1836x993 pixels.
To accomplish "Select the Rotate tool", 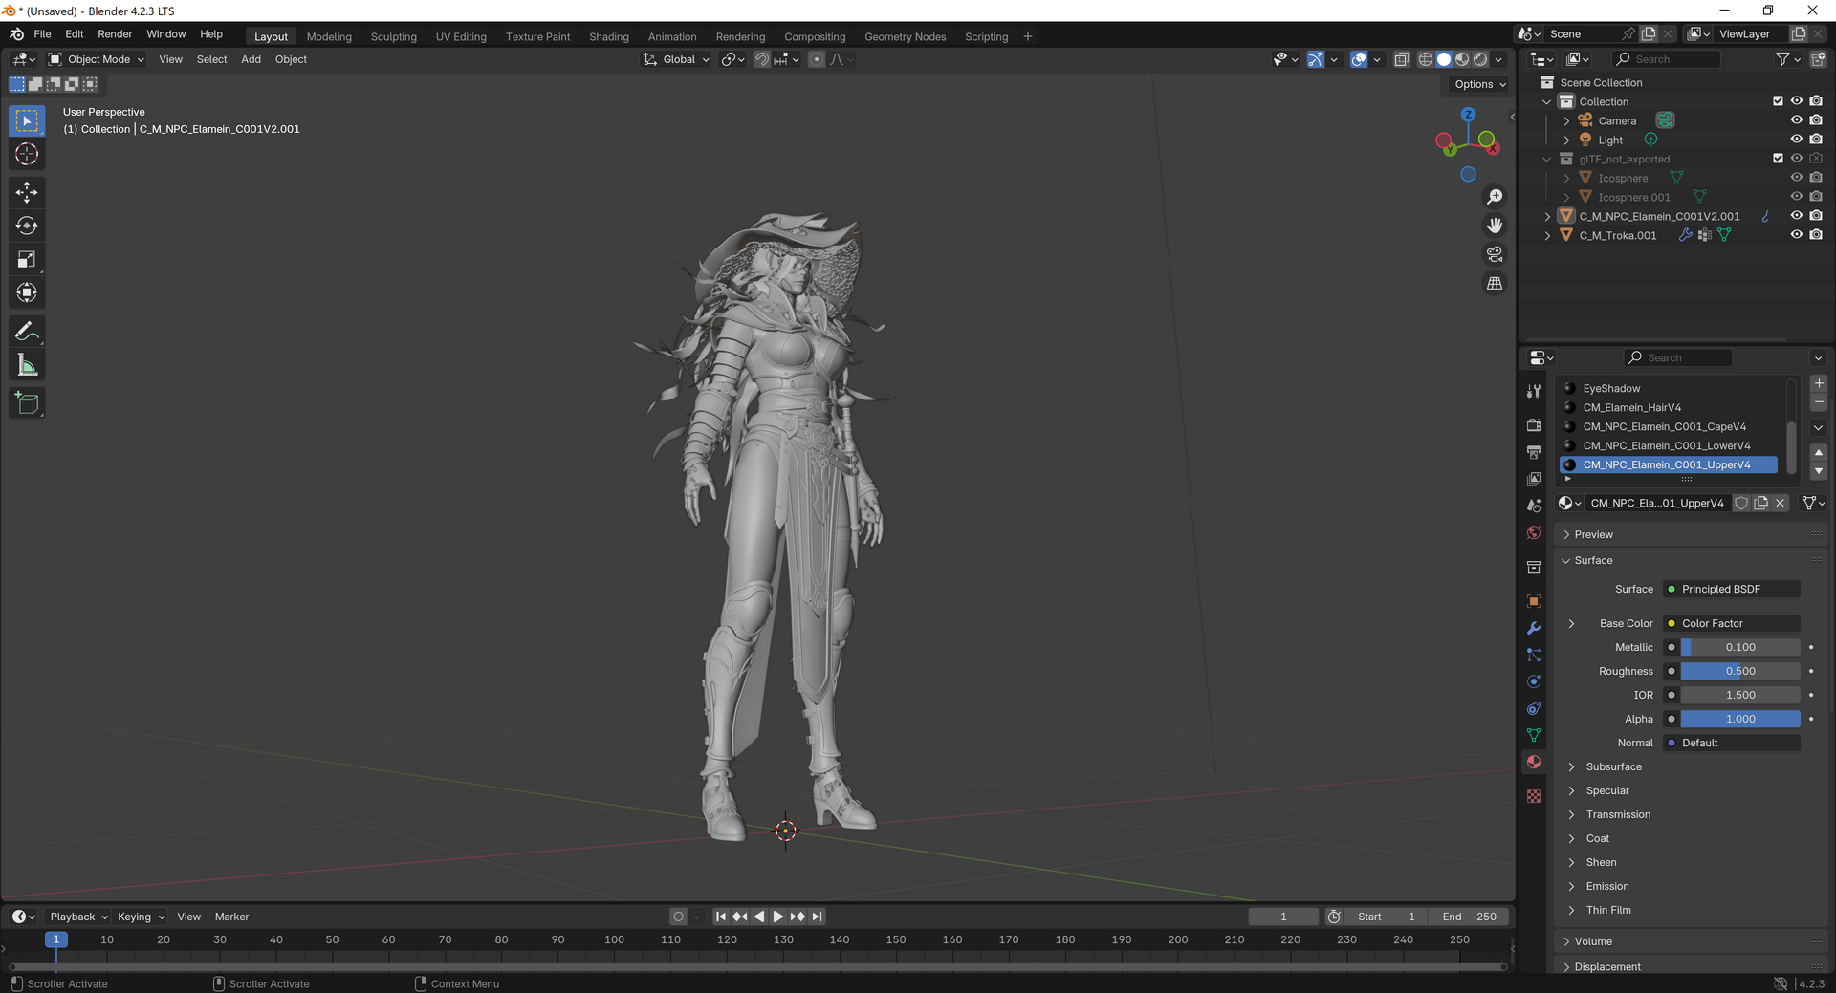I will (27, 226).
